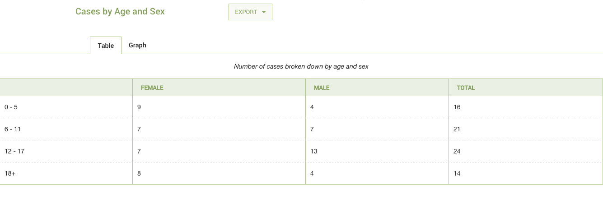The width and height of the screenshot is (603, 199).
Task: Select the 18+ age row label
Action: 10,173
